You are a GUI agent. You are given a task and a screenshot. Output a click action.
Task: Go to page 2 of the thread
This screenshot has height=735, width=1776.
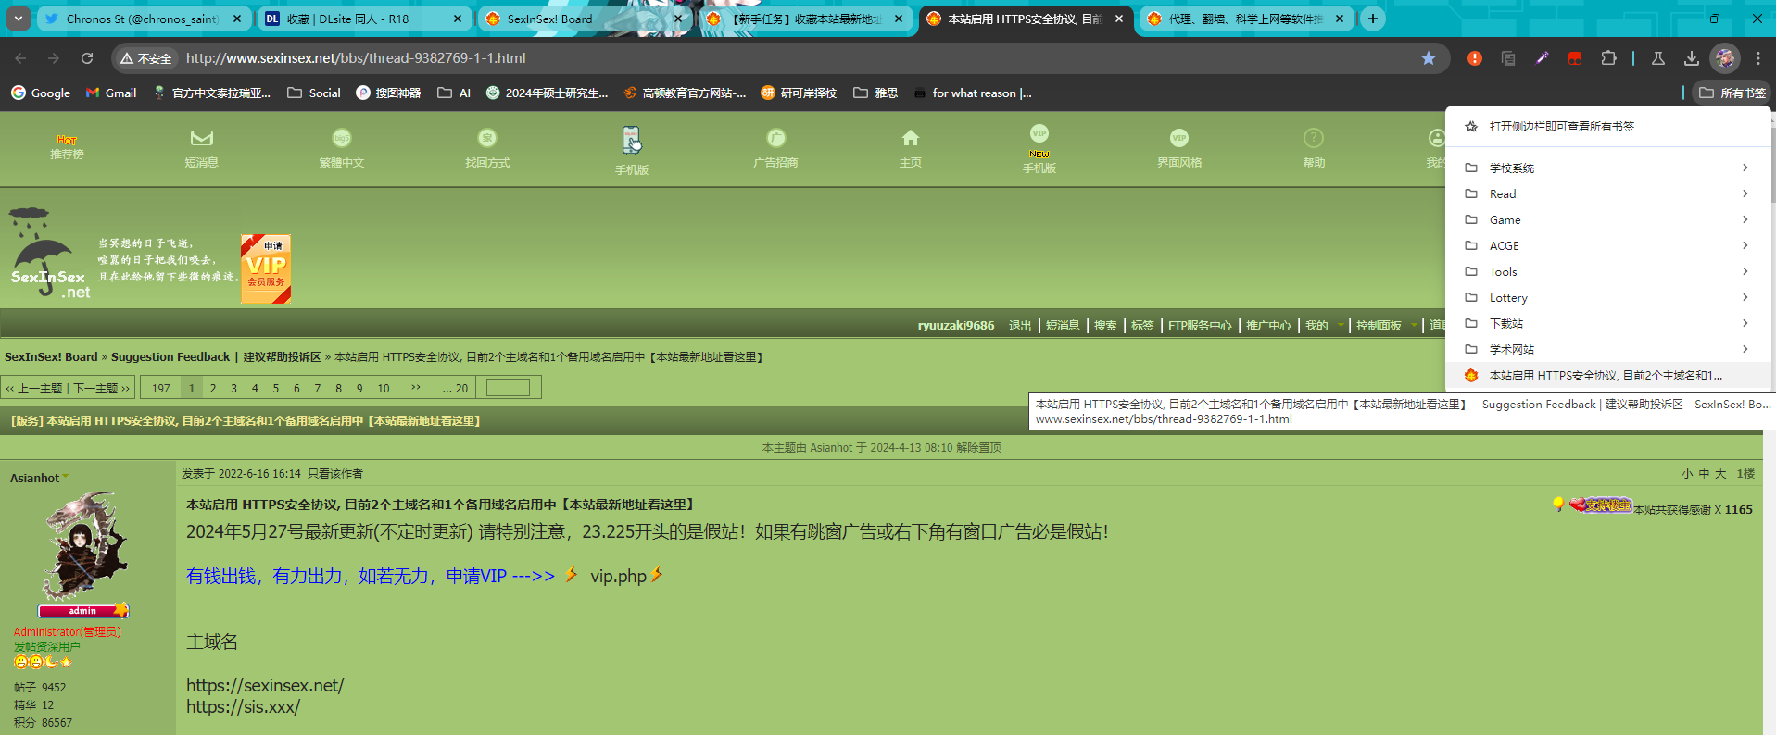pyautogui.click(x=213, y=388)
